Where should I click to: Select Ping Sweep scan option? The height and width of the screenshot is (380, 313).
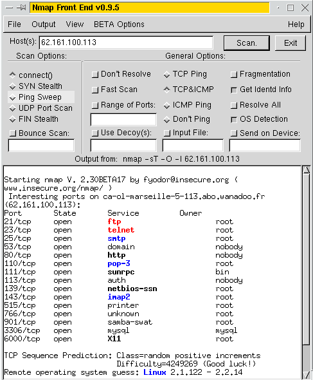(x=13, y=97)
